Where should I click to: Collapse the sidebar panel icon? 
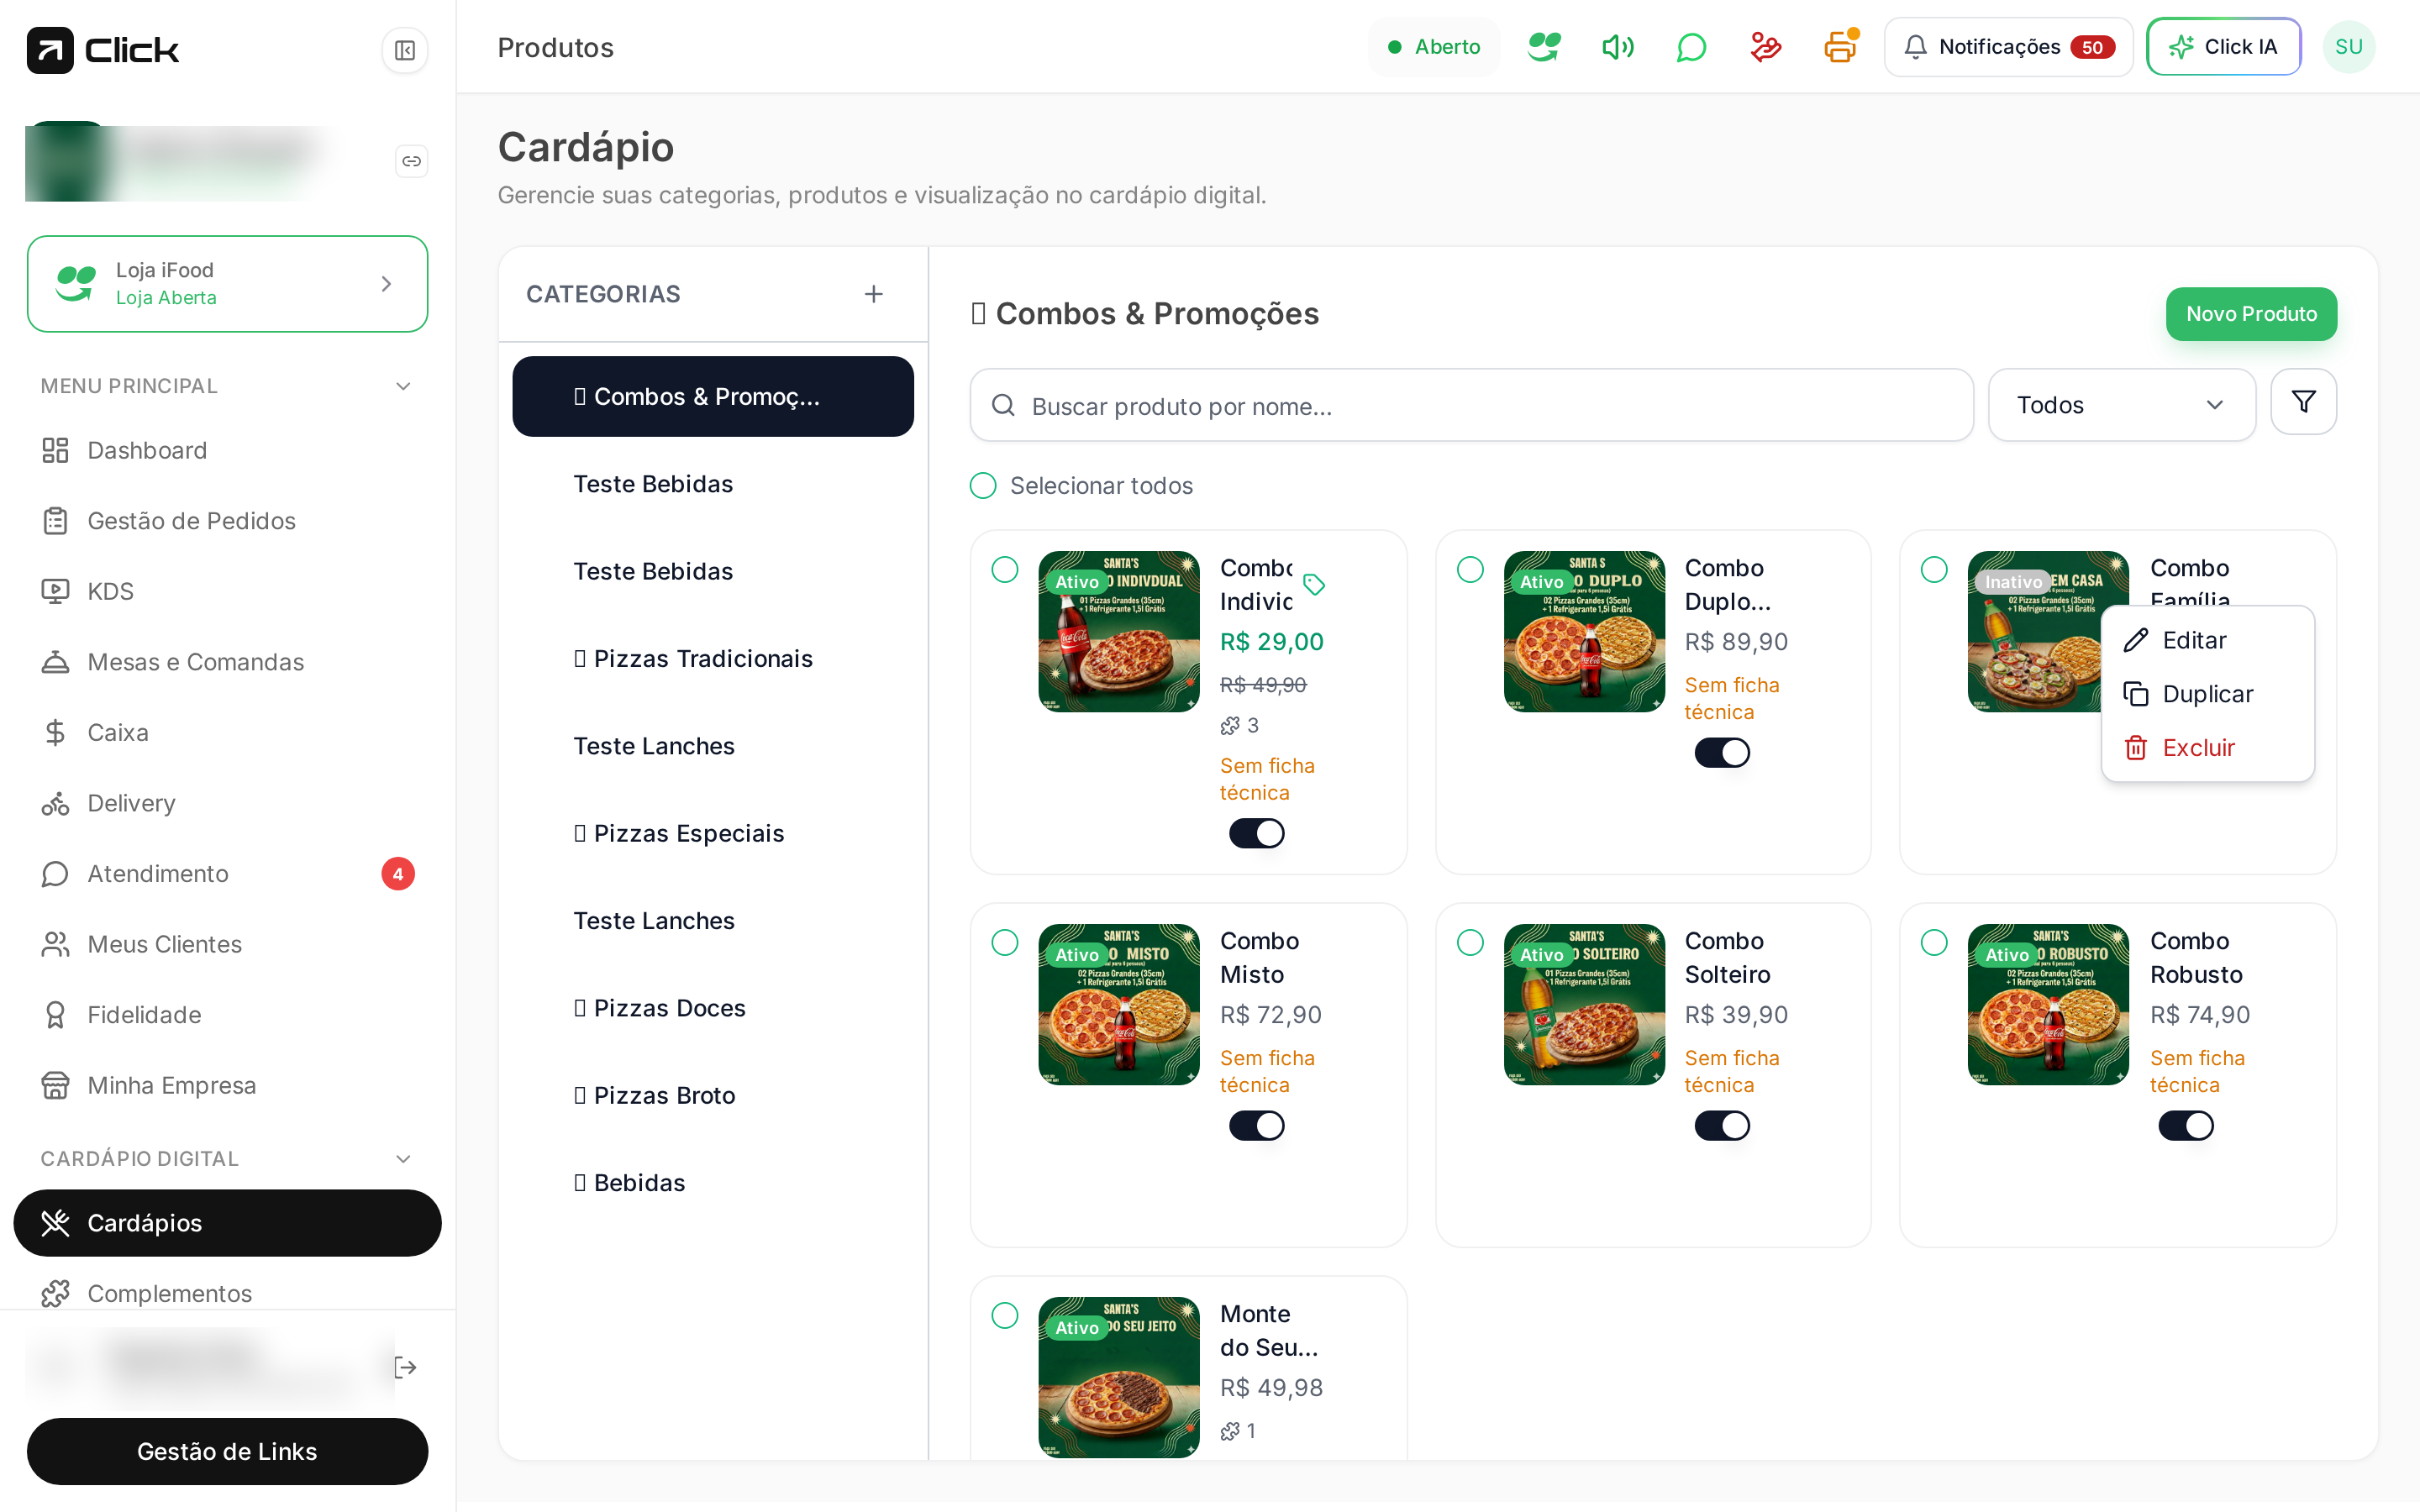[x=405, y=50]
